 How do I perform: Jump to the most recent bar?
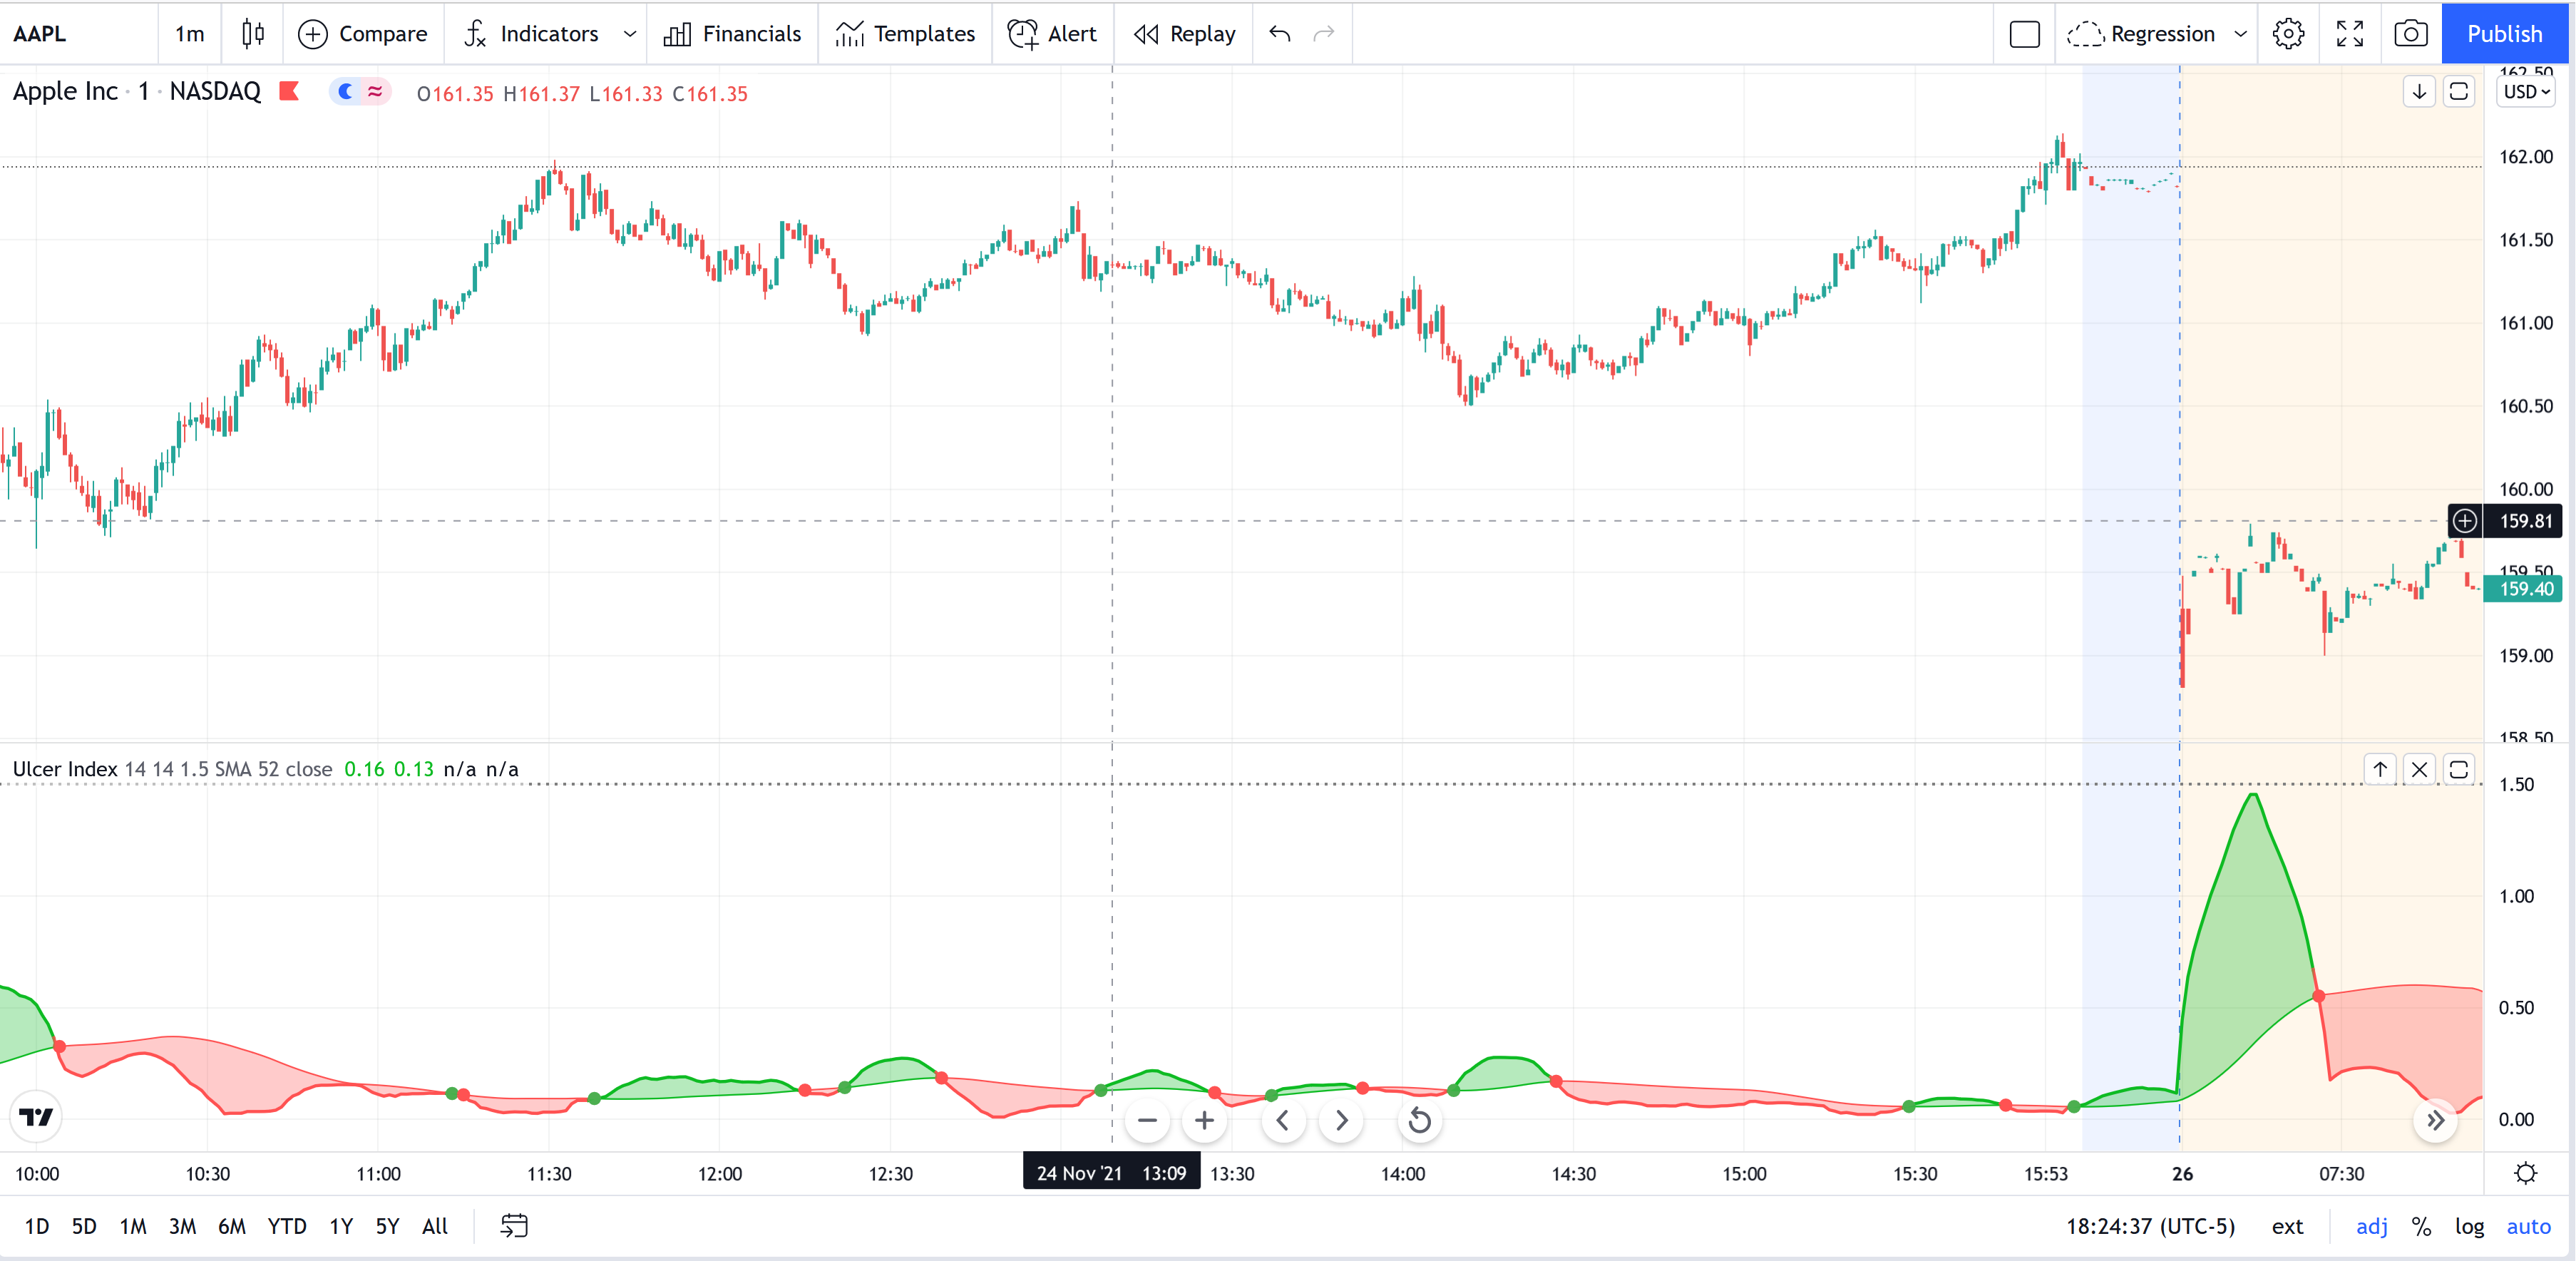click(x=2435, y=1121)
